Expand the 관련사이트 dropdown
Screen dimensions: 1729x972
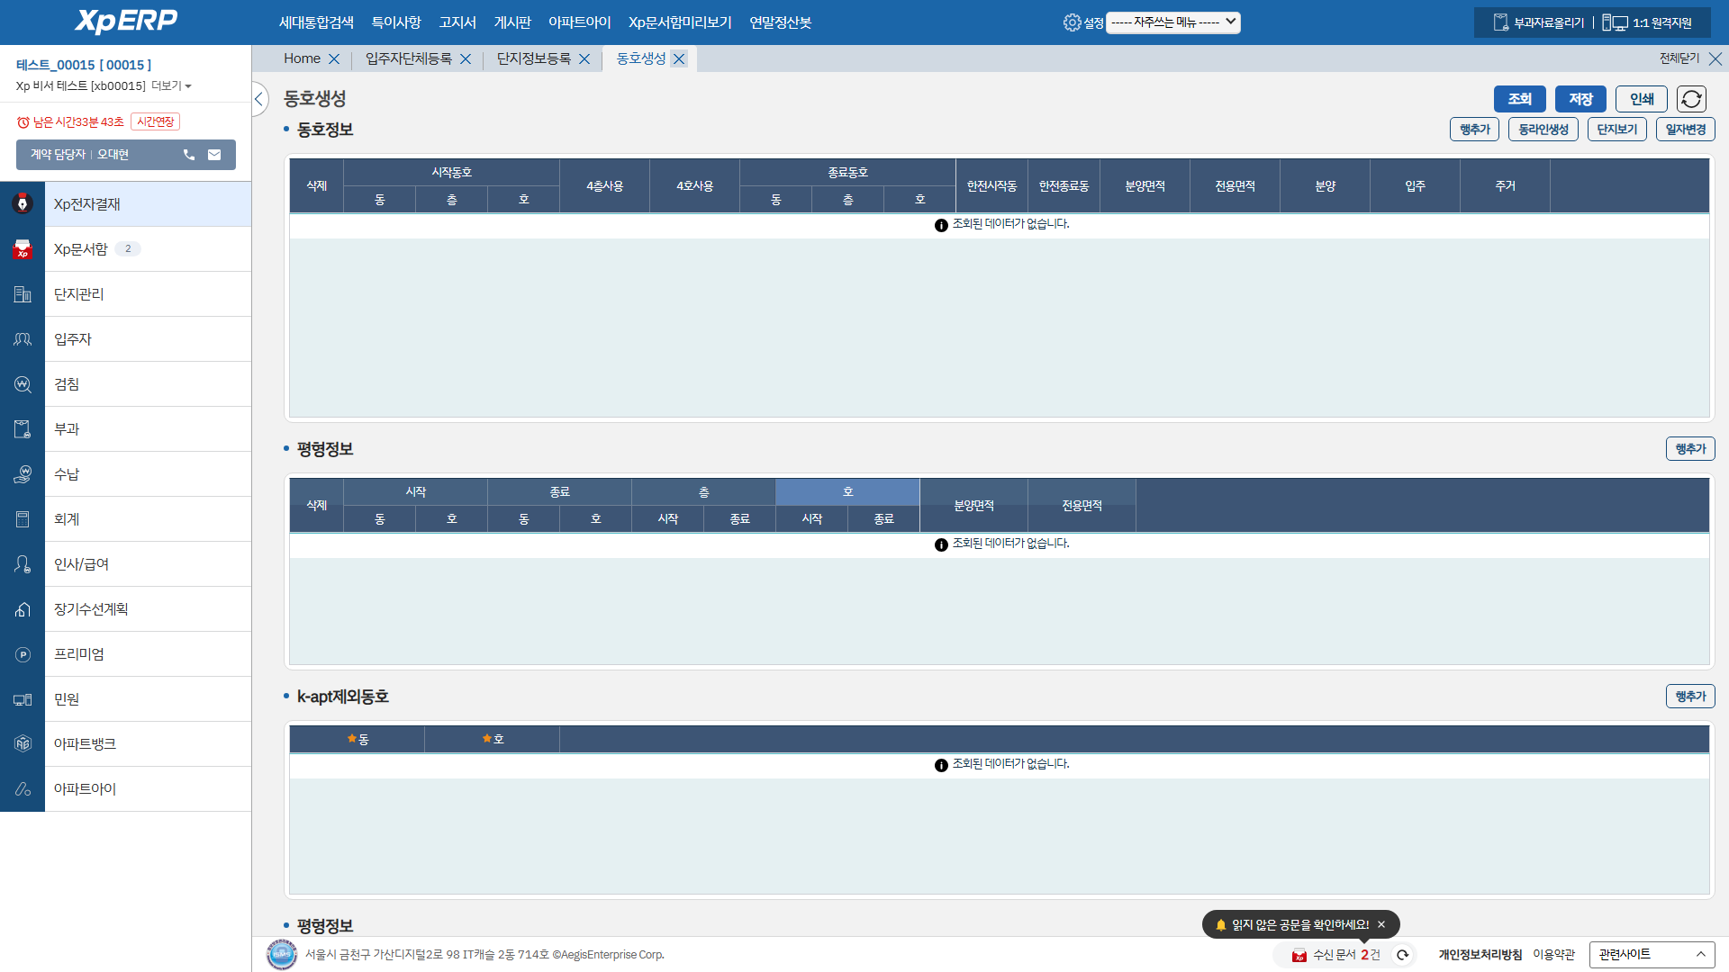click(1652, 954)
